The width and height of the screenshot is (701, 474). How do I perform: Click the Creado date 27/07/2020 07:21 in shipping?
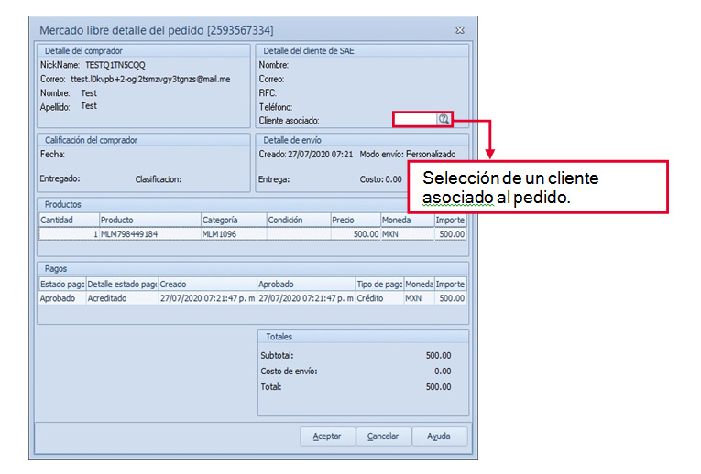coord(320,155)
